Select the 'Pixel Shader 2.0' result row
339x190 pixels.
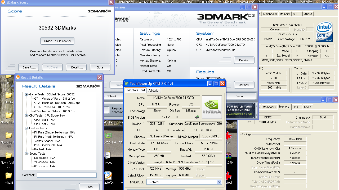pos(48,145)
